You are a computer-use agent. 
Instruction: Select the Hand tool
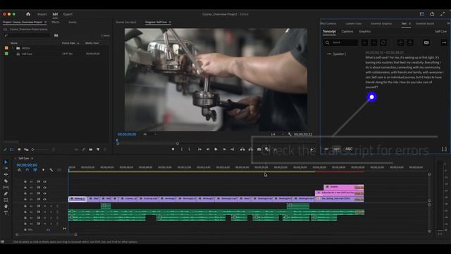[6, 207]
